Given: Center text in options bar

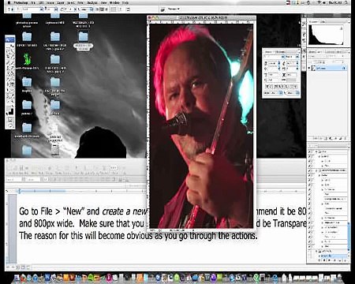Looking at the screenshot, I should (x=102, y=9).
